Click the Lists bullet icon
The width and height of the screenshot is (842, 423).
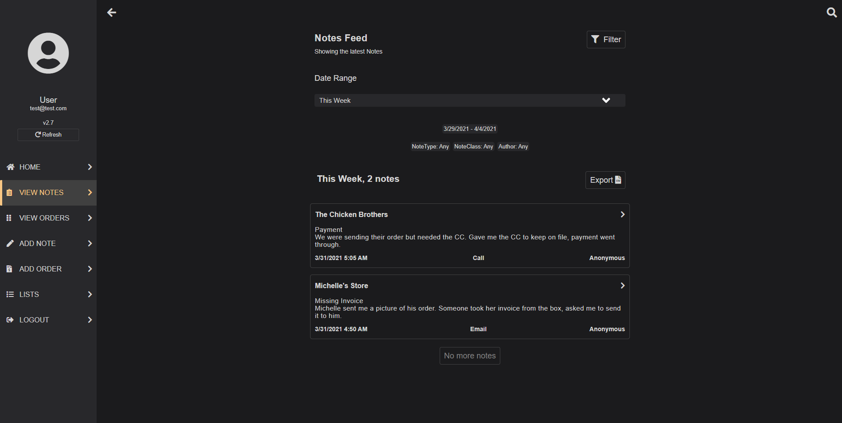(10, 294)
